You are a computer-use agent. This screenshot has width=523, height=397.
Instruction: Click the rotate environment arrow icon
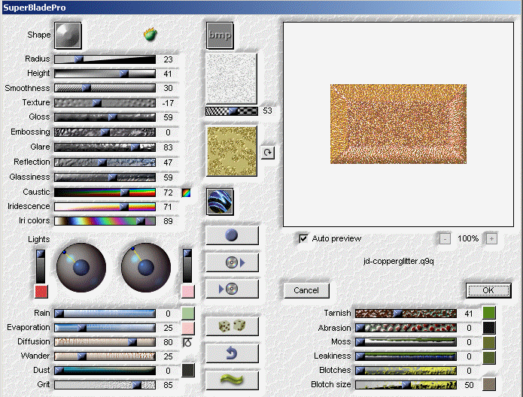pos(267,153)
